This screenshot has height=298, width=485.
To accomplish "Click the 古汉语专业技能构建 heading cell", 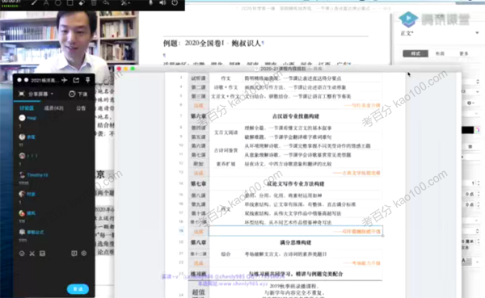I will click(x=295, y=116).
